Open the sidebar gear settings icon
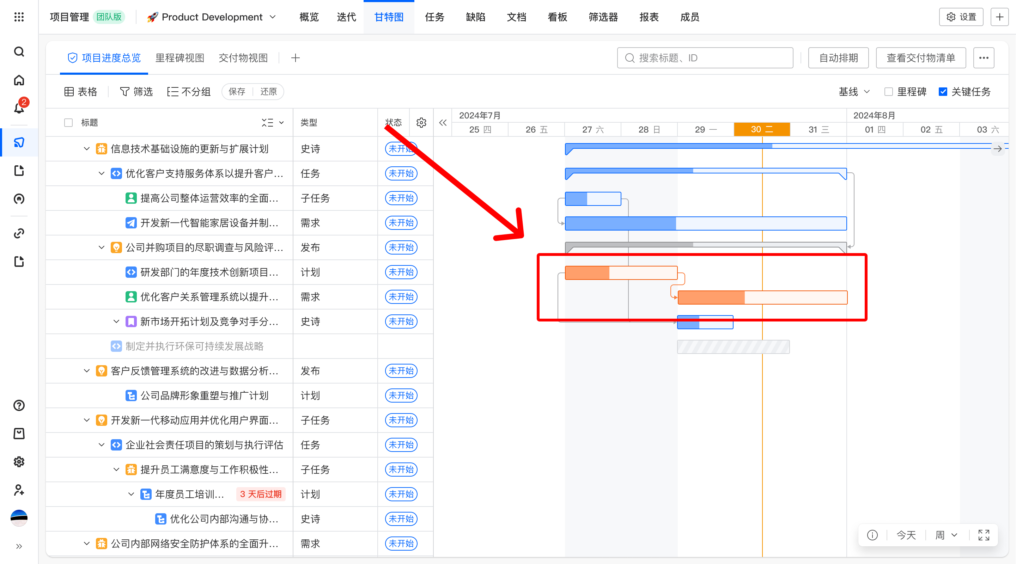The height and width of the screenshot is (564, 1016). click(19, 461)
